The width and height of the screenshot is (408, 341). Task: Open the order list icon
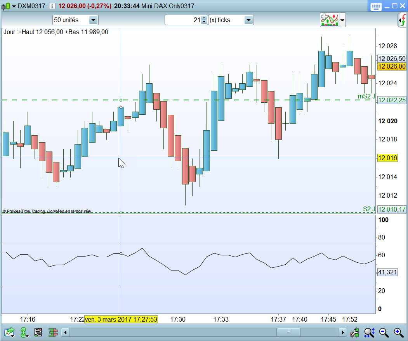[38, 332]
